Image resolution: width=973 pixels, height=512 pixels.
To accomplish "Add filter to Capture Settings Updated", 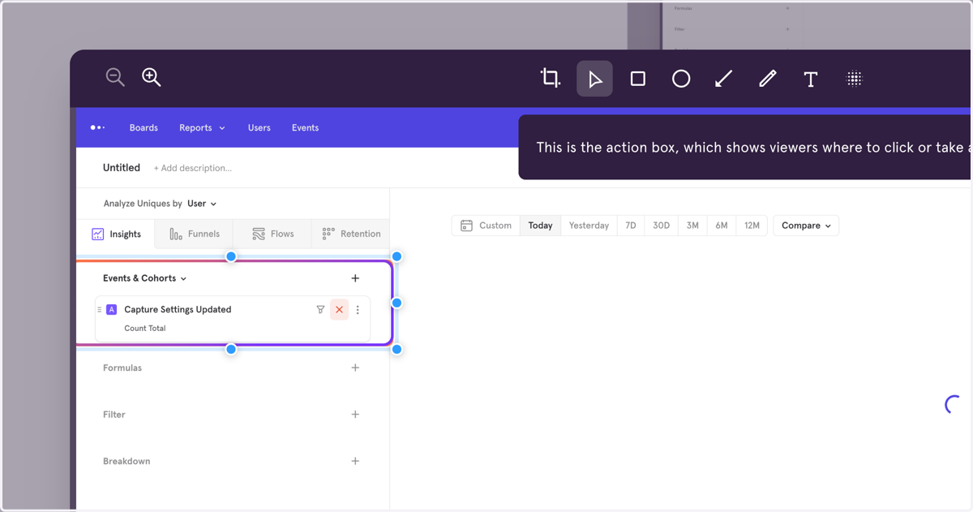I will pyautogui.click(x=320, y=310).
